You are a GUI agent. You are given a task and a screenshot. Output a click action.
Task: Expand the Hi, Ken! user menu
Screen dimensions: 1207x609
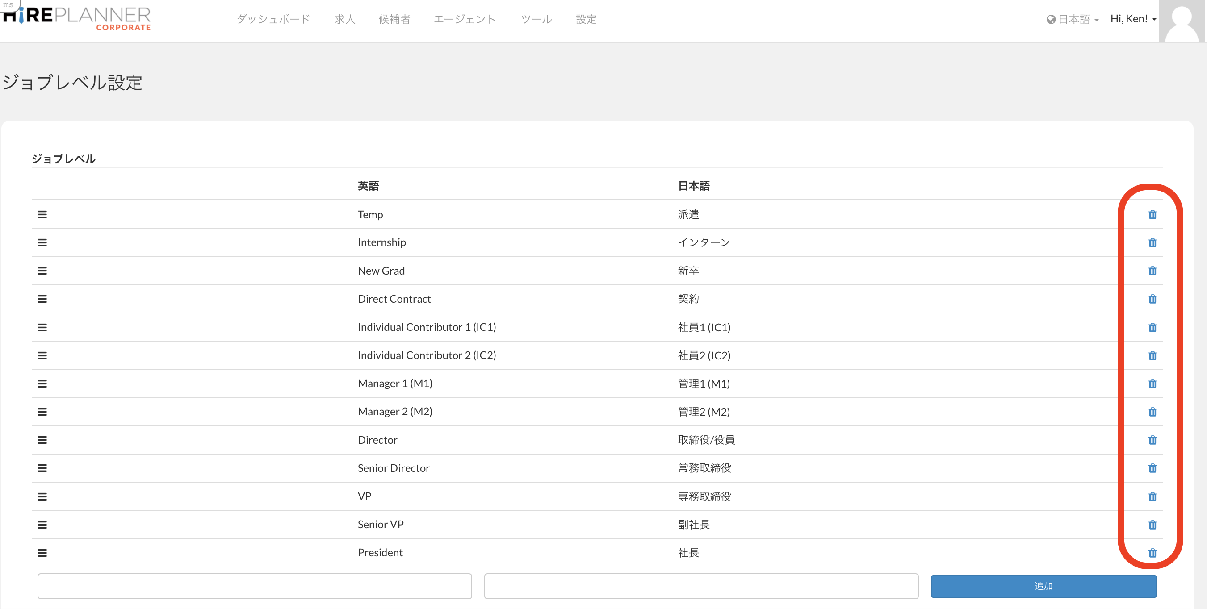point(1132,19)
